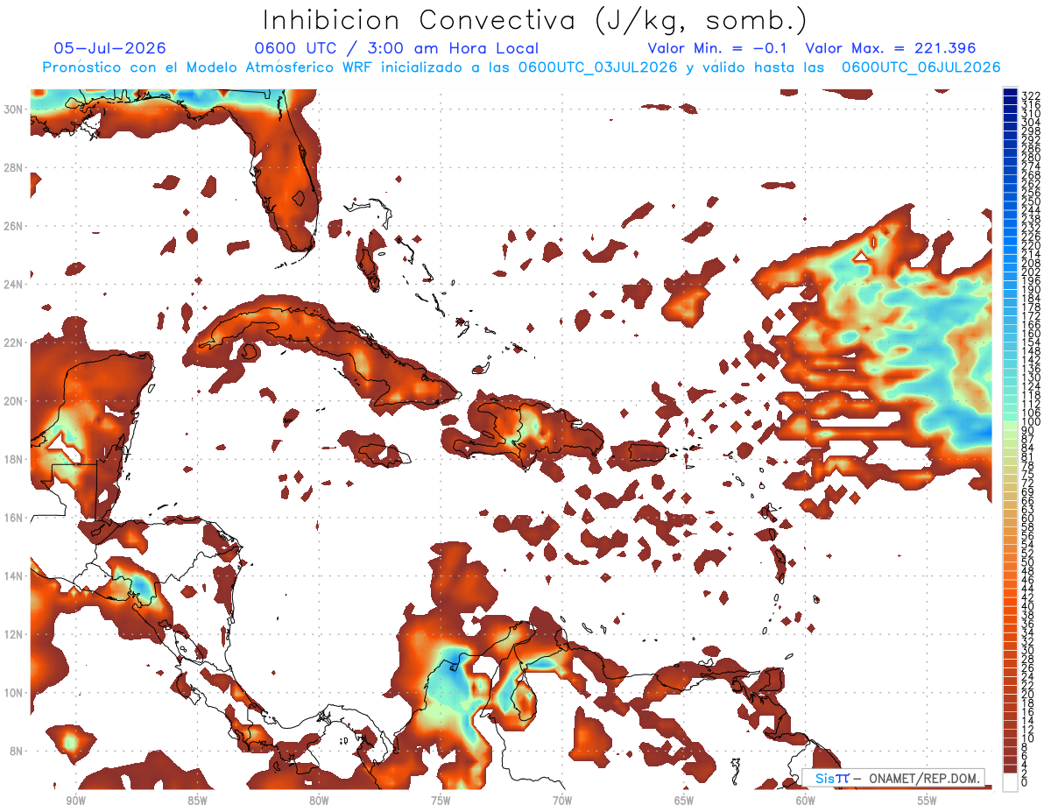Click the title 'Inhibicion Convectiva (J/kg, somb.)'
Viewport: 1051px width, 812px height.
[535, 21]
